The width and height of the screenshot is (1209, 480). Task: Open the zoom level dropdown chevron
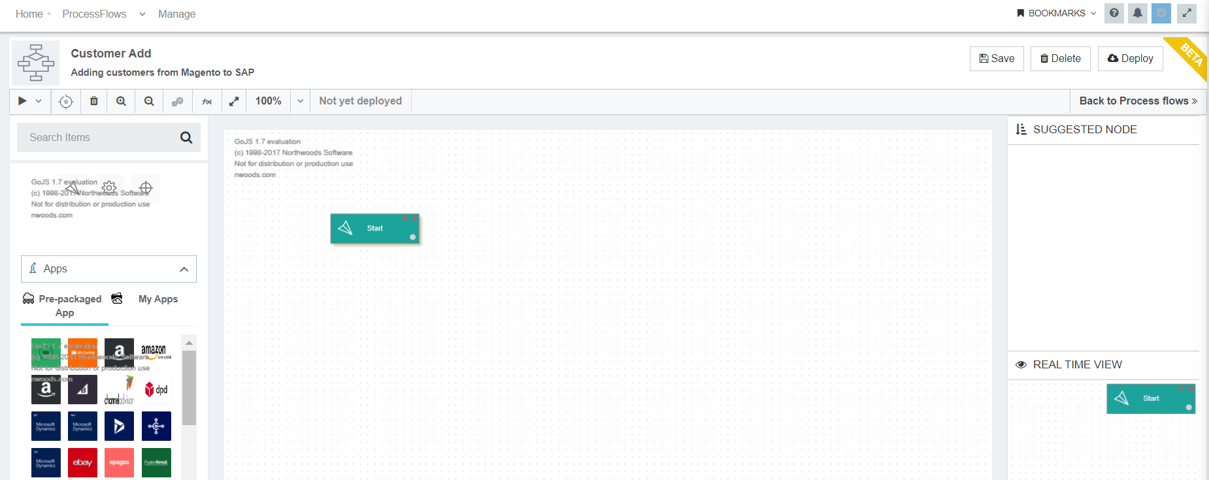click(301, 101)
